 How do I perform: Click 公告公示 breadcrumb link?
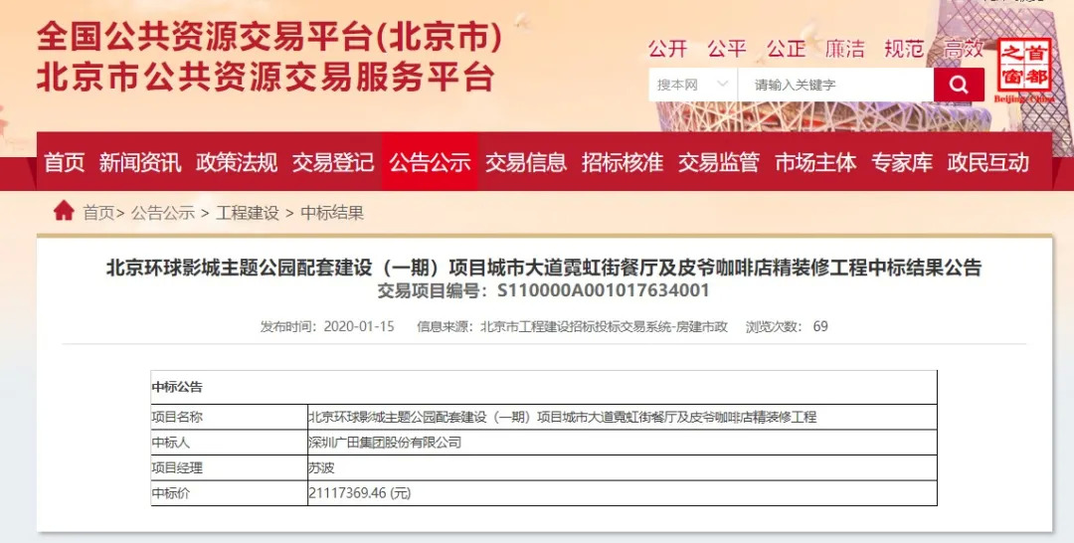coord(163,213)
